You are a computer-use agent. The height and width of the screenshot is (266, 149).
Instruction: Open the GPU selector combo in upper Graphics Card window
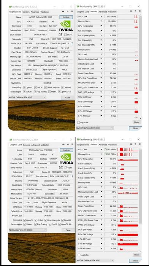tap(27, 97)
